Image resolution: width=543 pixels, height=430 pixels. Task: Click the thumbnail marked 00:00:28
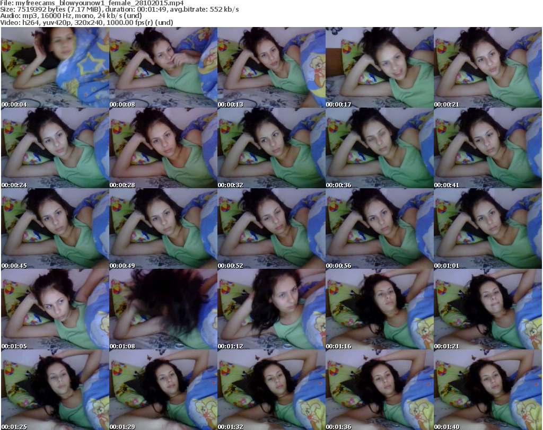tap(163, 148)
